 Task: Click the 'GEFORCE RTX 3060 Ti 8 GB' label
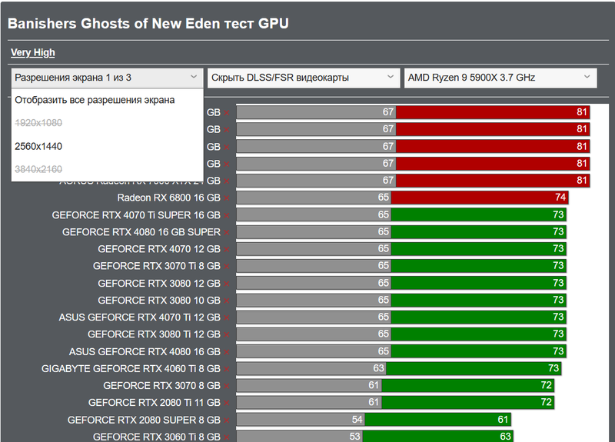point(157,437)
